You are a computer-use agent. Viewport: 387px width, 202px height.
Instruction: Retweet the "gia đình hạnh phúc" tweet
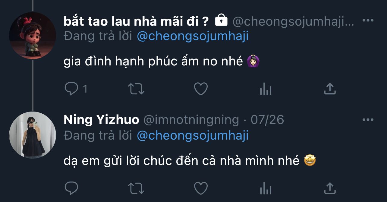click(136, 89)
